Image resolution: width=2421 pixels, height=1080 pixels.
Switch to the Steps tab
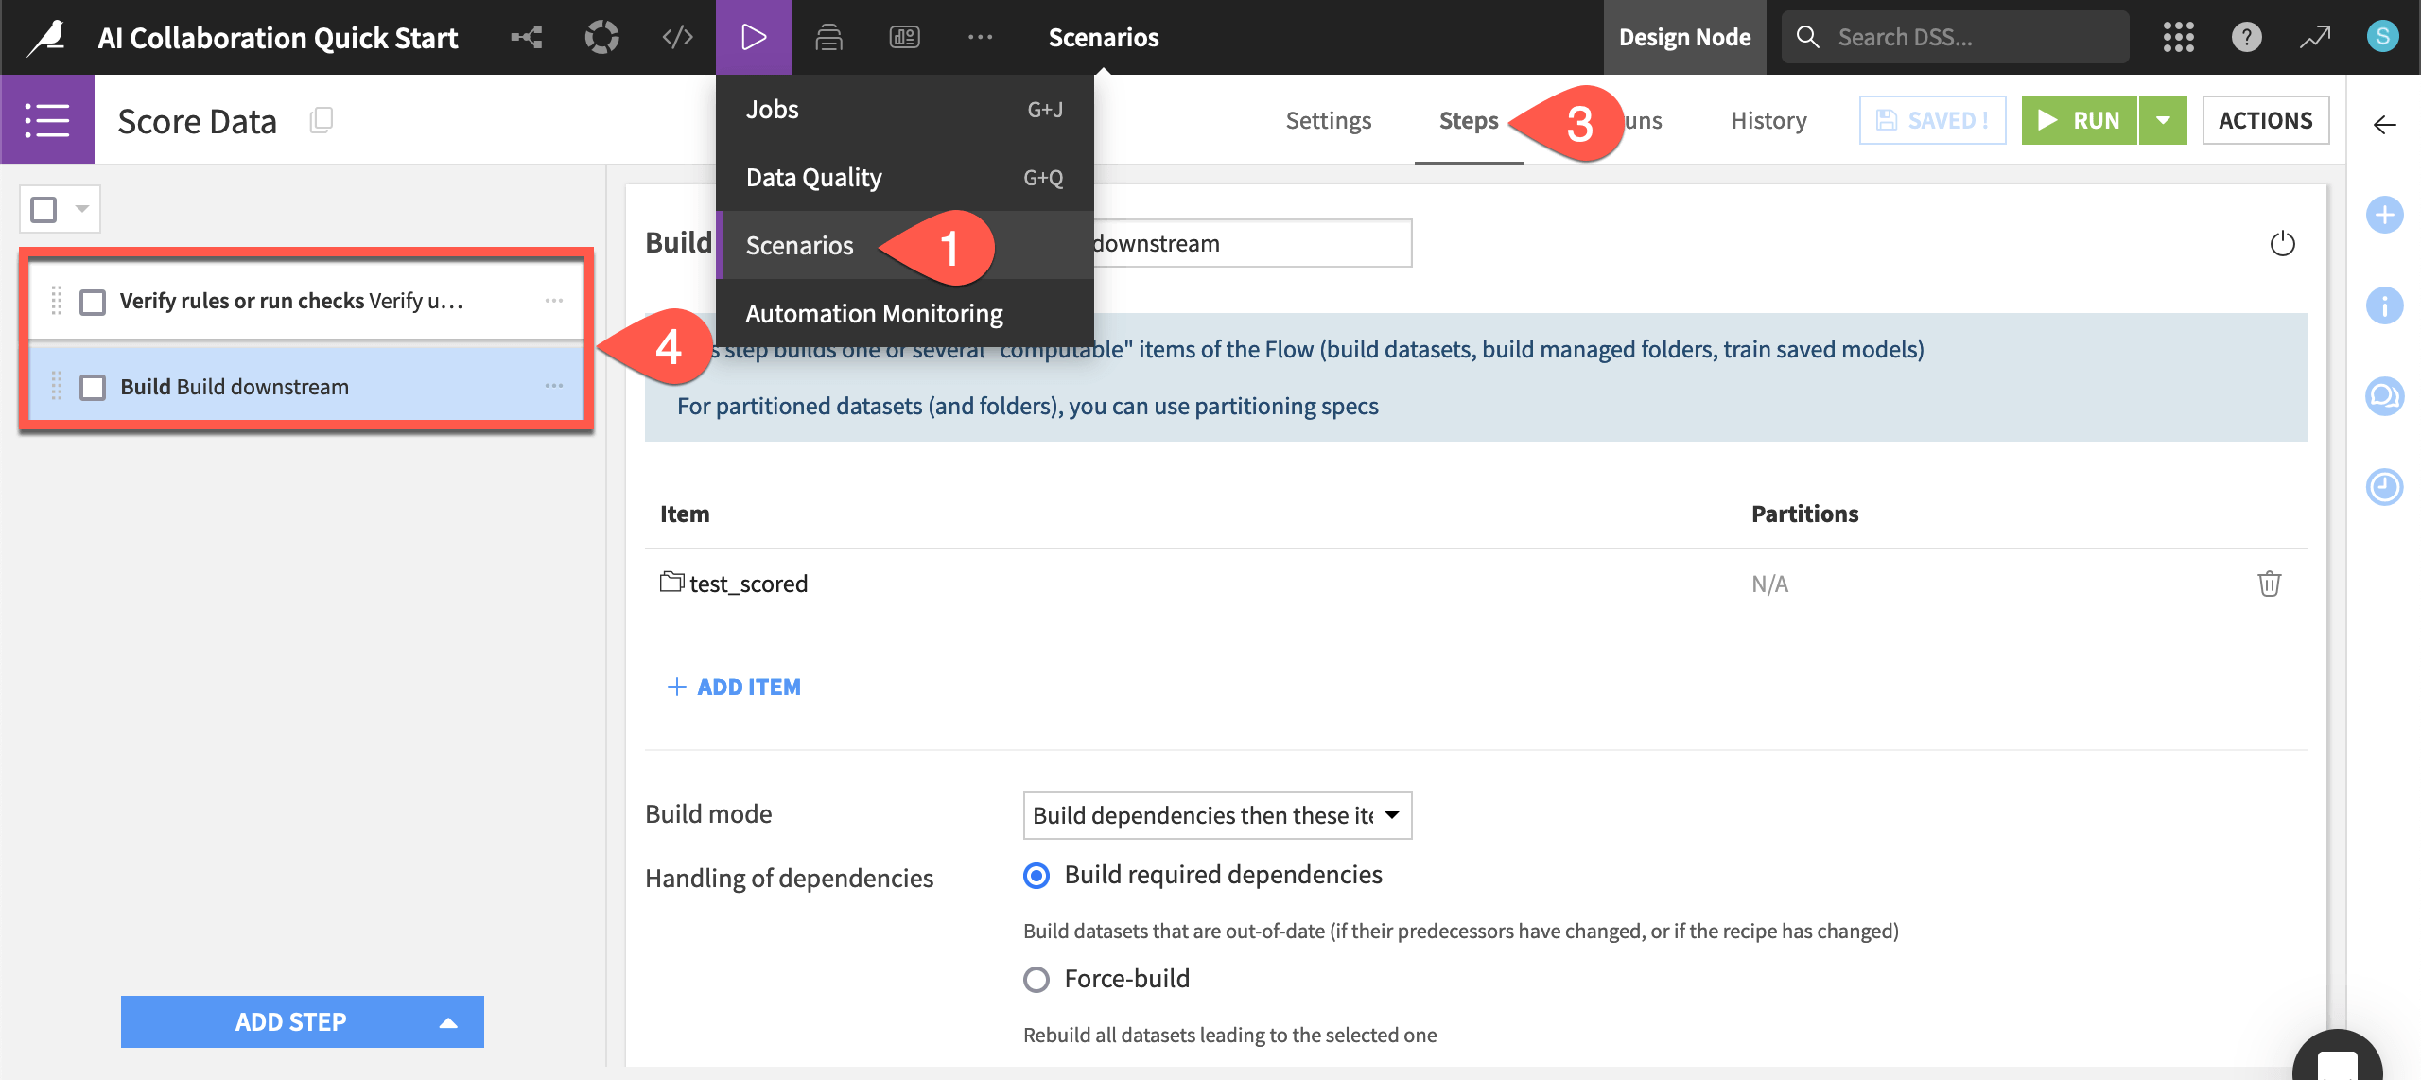[x=1469, y=119]
